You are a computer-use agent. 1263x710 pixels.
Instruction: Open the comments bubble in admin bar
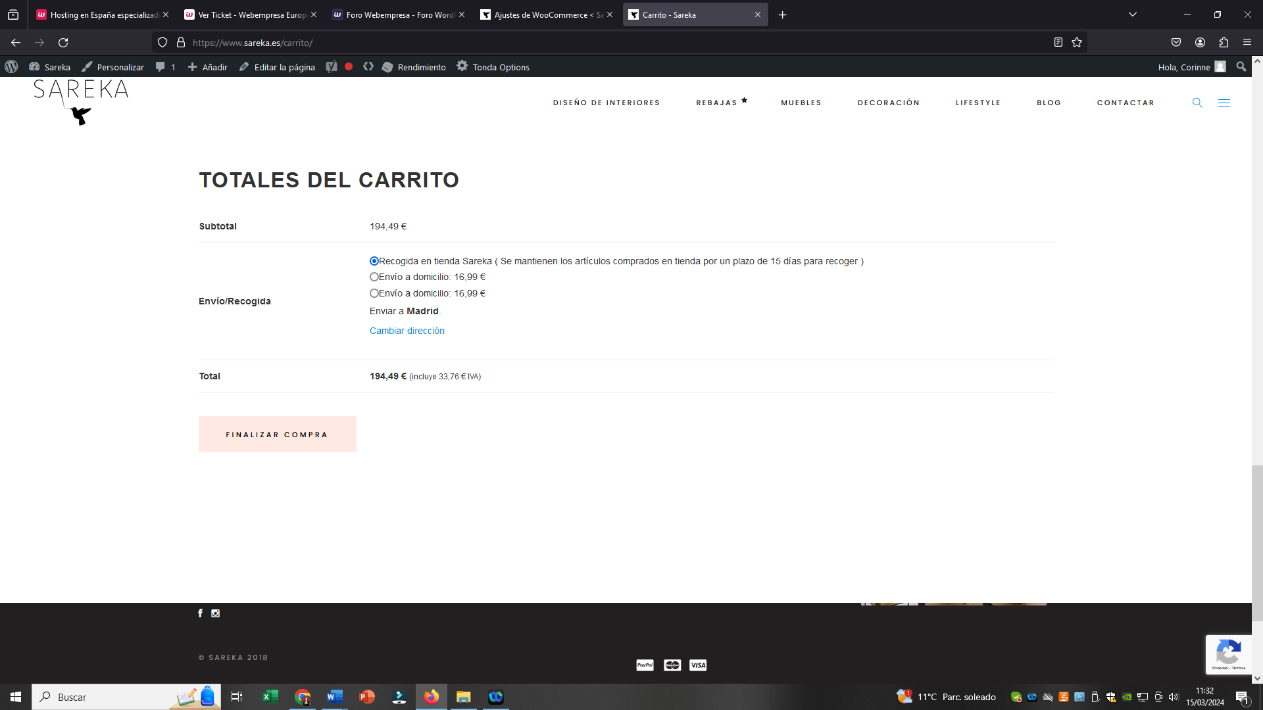[165, 67]
